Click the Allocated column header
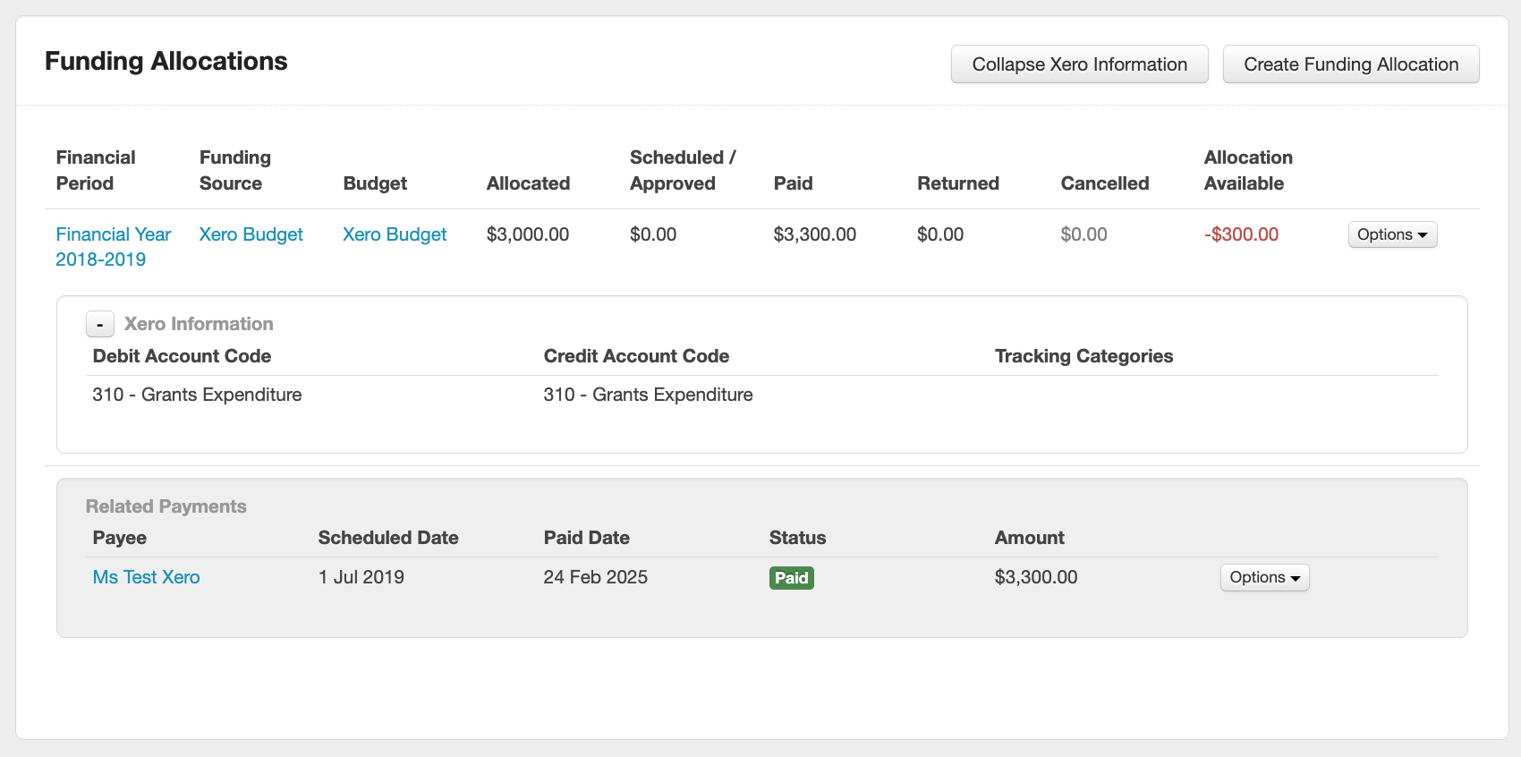The height and width of the screenshot is (757, 1521). tap(528, 183)
